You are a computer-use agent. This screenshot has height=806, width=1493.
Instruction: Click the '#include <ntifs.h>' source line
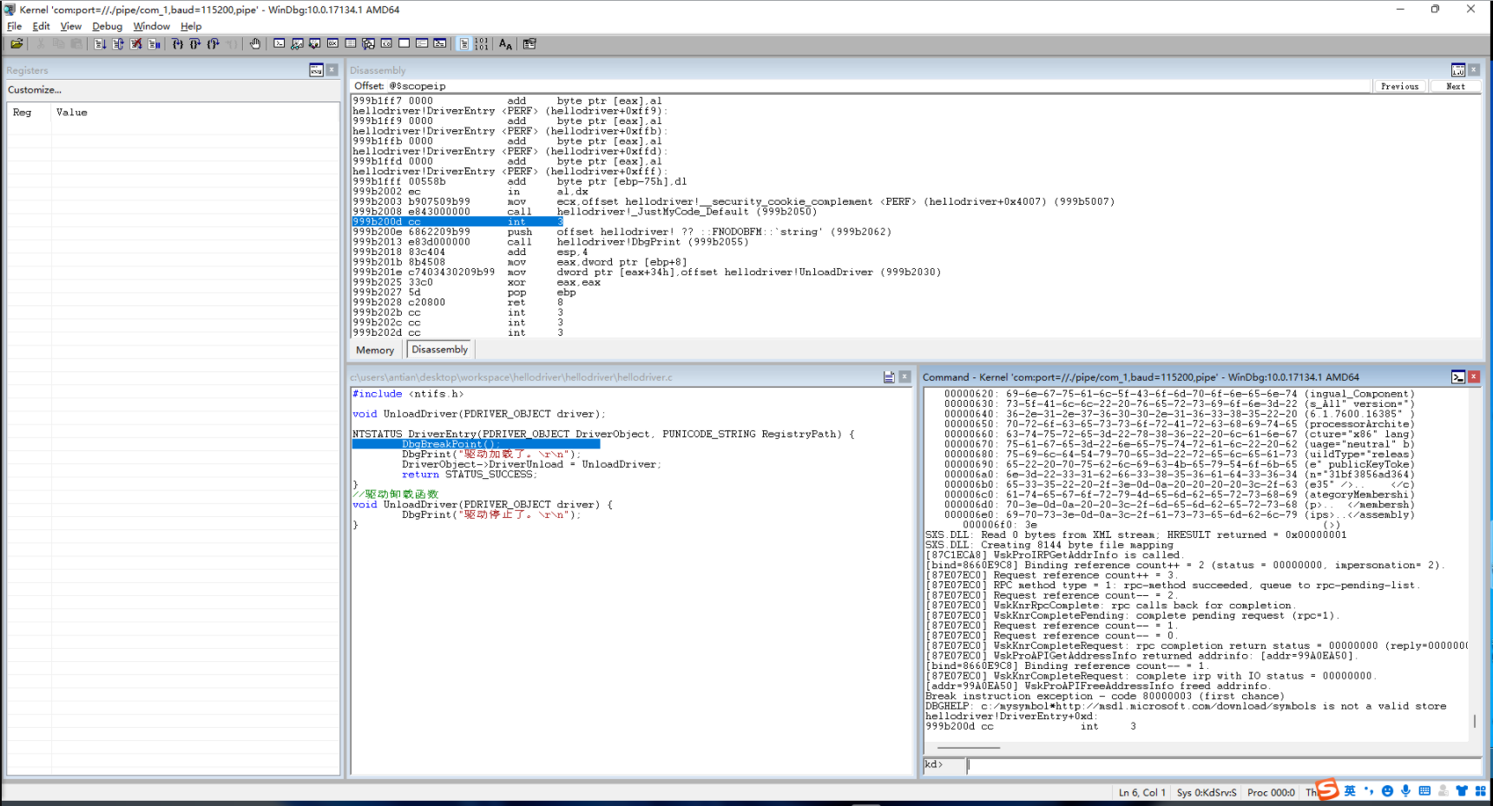[x=408, y=394]
